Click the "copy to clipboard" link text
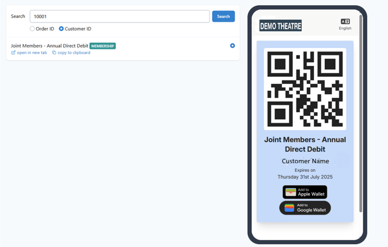 (x=74, y=53)
